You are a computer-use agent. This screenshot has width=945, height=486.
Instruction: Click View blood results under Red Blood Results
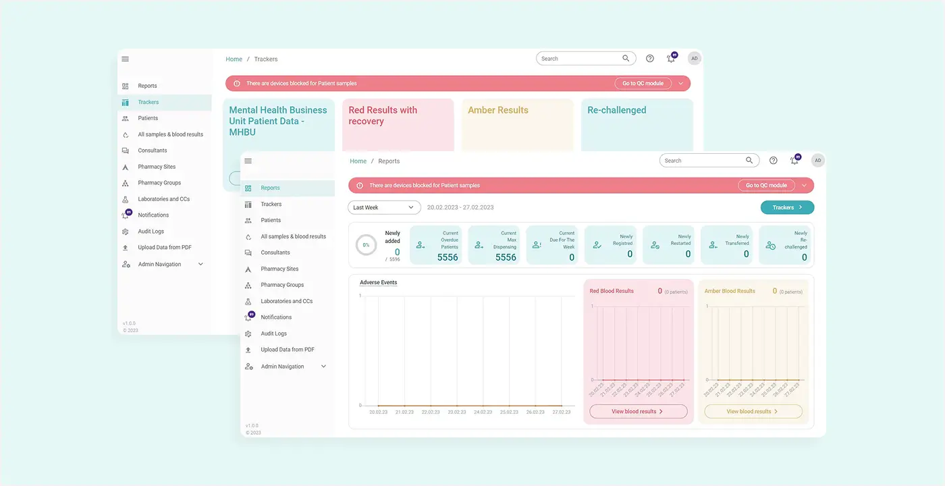(638, 411)
